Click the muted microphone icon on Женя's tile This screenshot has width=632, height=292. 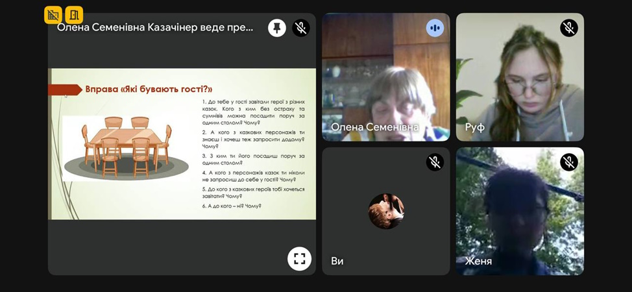pos(568,162)
